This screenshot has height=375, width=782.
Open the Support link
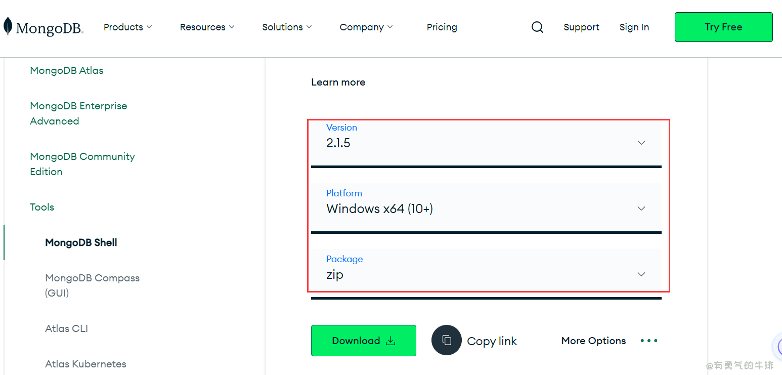point(581,27)
